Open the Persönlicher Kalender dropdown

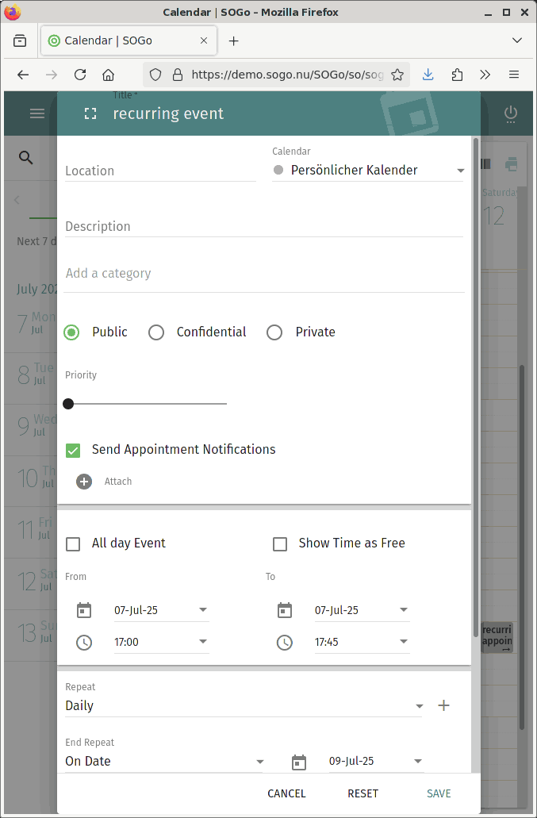coord(368,171)
